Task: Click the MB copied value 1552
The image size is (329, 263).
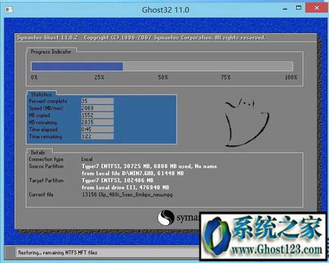Action: coord(98,115)
